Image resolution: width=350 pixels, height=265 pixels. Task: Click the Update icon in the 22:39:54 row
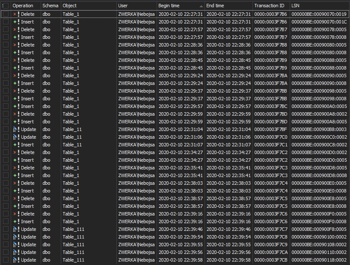pyautogui.click(x=15, y=237)
